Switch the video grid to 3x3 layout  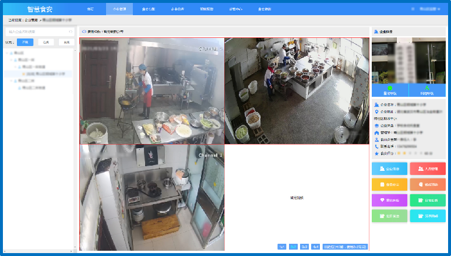click(x=304, y=247)
